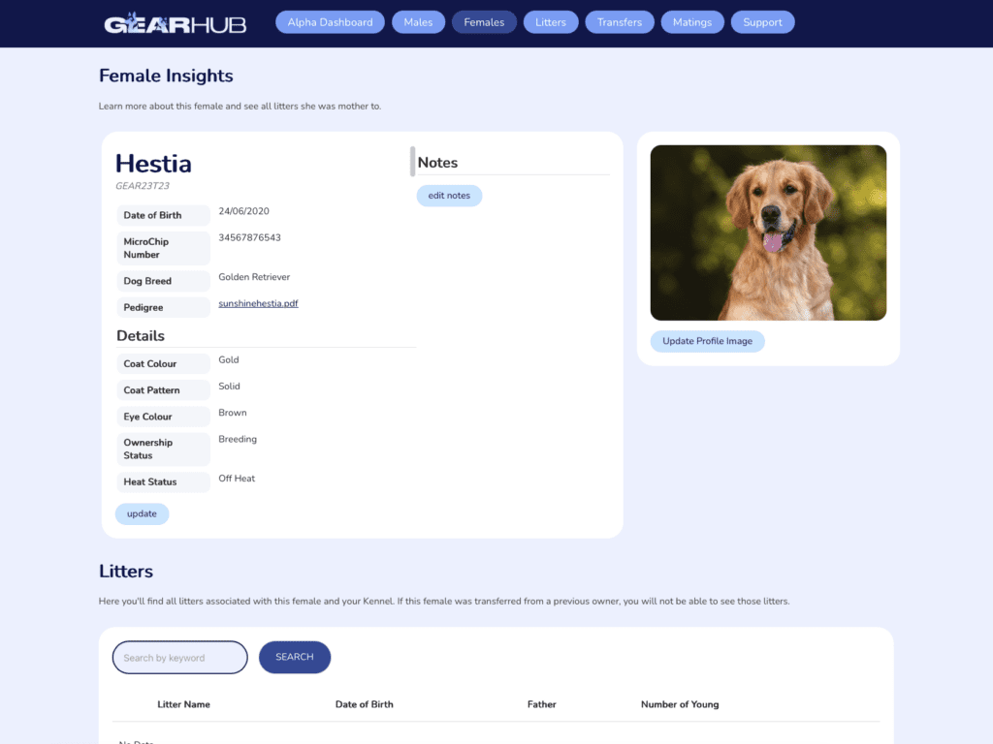Click the litters table Date of Birth header

pos(365,704)
